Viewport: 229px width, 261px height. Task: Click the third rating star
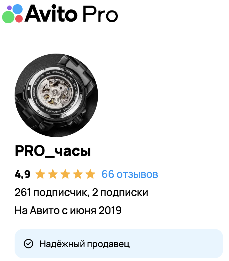(x=65, y=174)
